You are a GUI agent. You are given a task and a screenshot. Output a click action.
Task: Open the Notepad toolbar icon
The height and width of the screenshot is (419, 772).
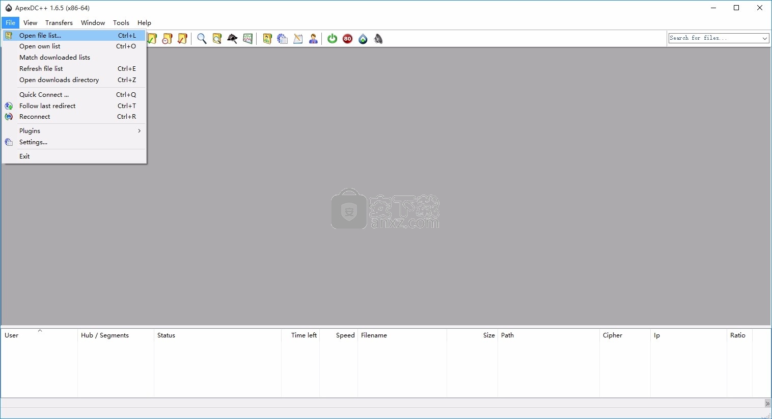(x=298, y=39)
